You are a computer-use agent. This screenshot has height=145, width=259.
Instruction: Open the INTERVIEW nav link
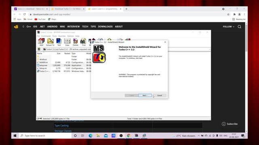point(73,27)
